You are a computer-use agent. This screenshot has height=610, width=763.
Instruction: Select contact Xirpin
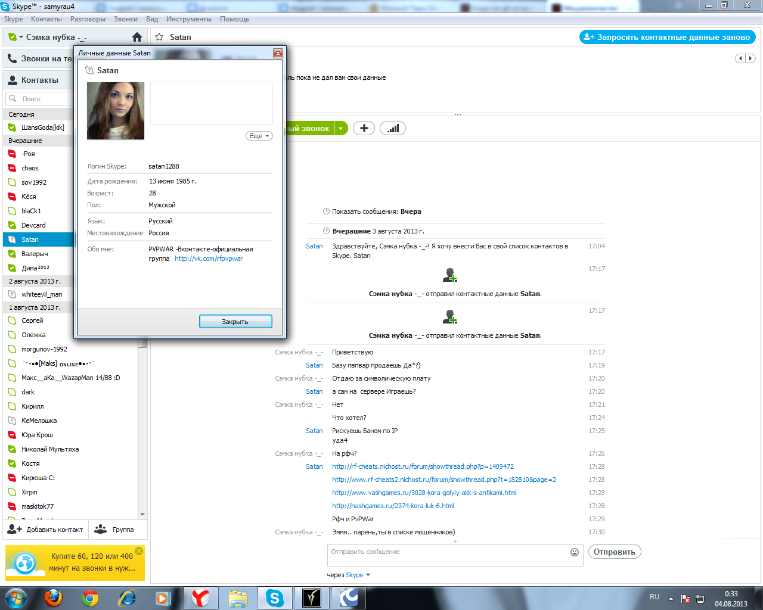pyautogui.click(x=71, y=492)
